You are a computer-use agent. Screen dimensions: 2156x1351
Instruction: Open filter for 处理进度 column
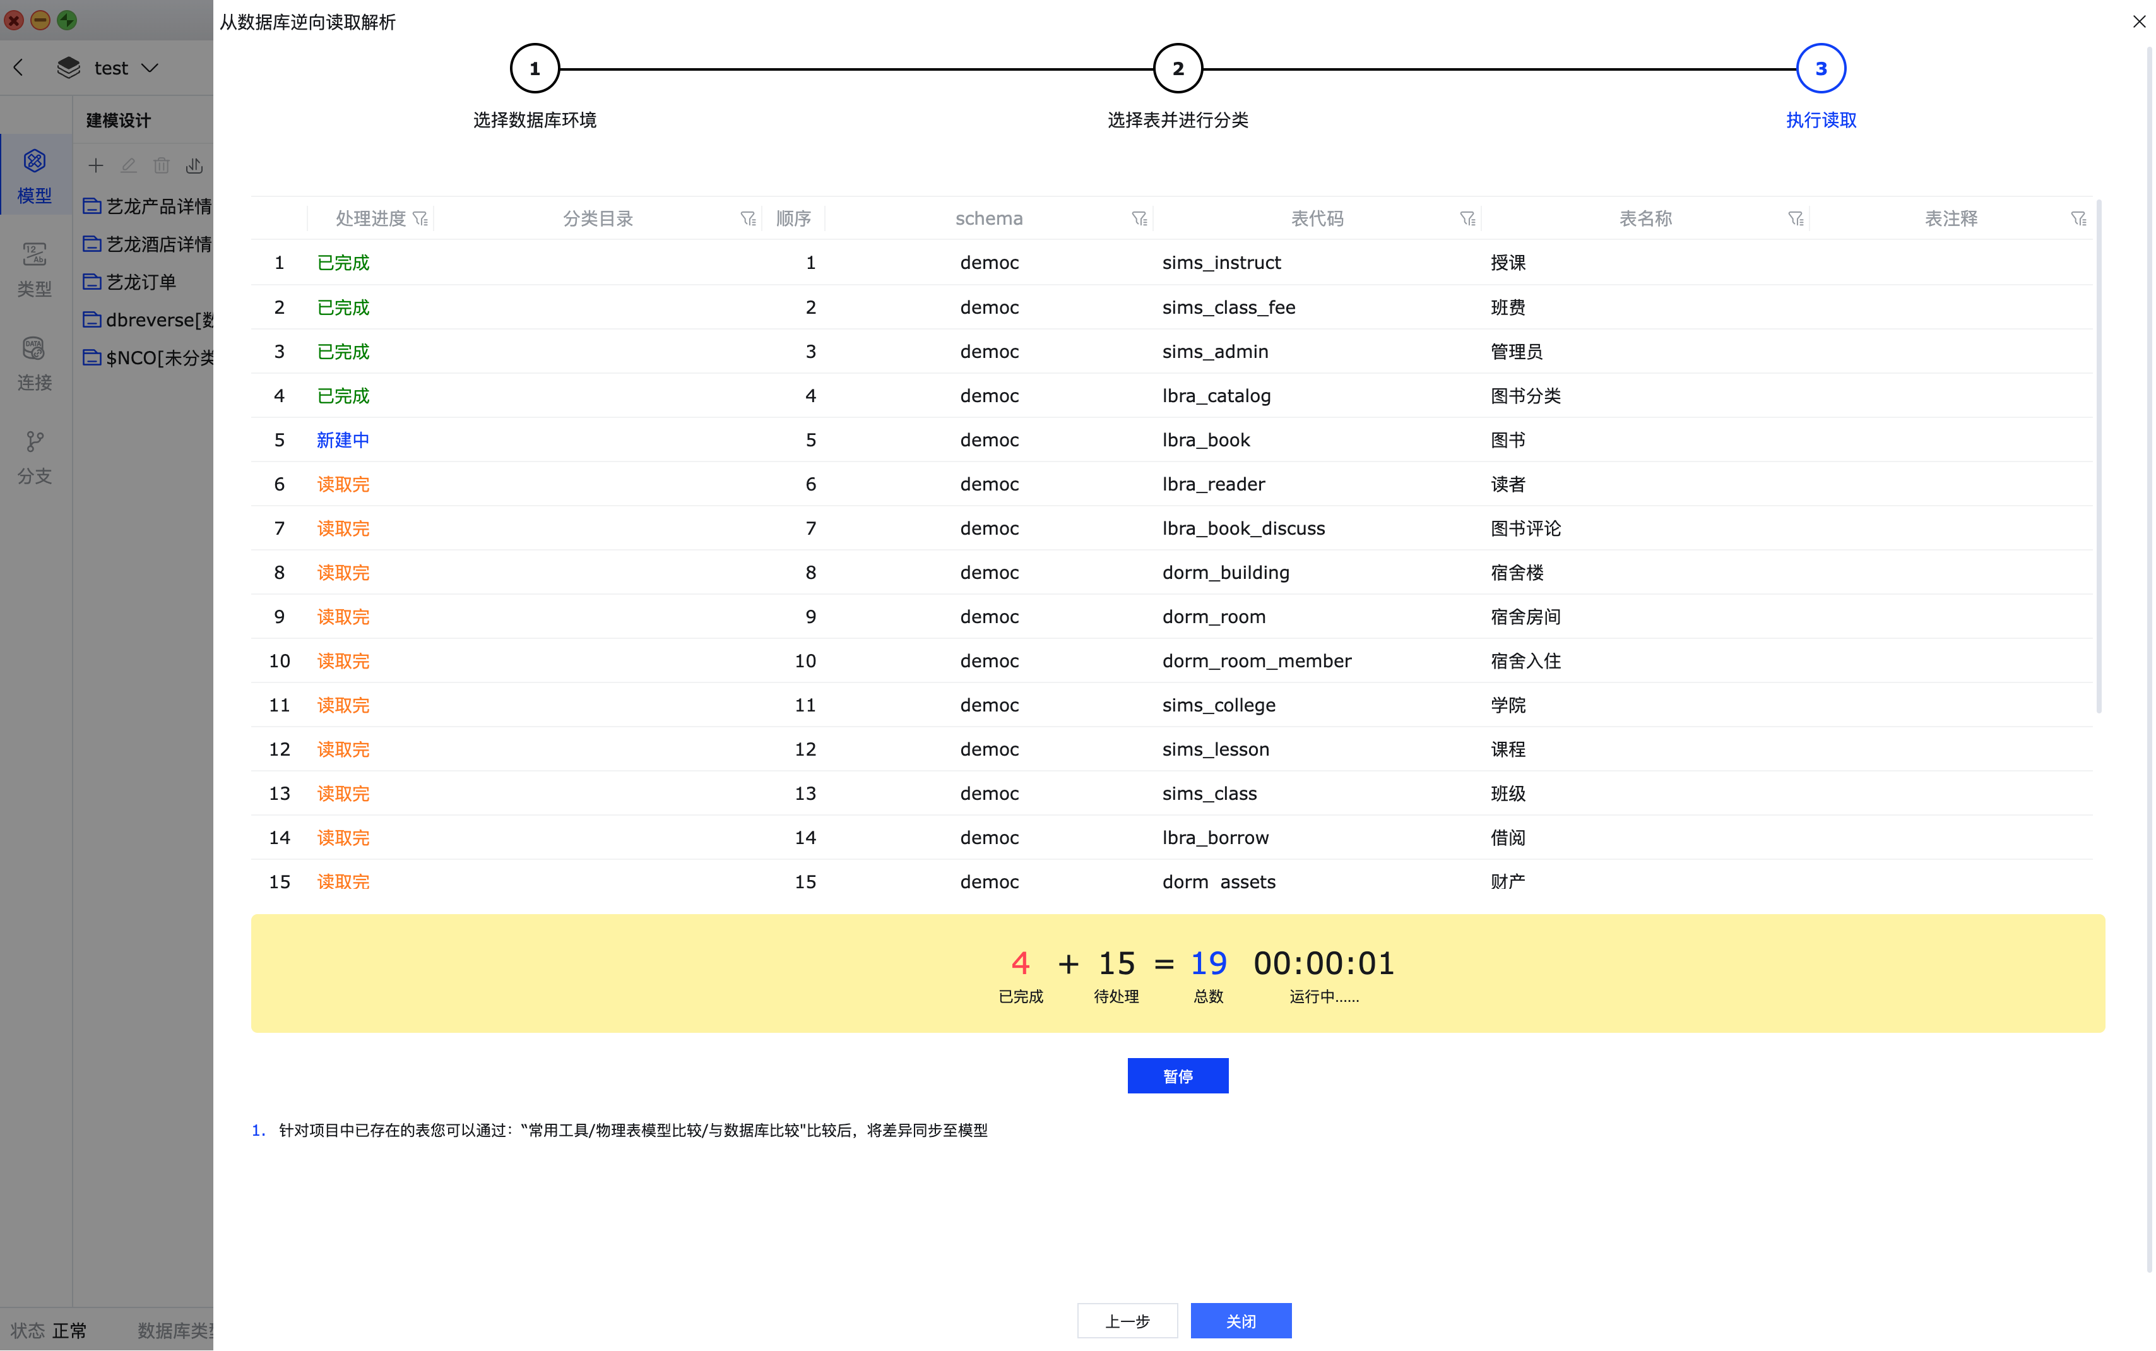point(420,219)
